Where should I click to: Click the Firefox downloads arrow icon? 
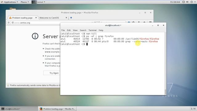tap(139, 22)
